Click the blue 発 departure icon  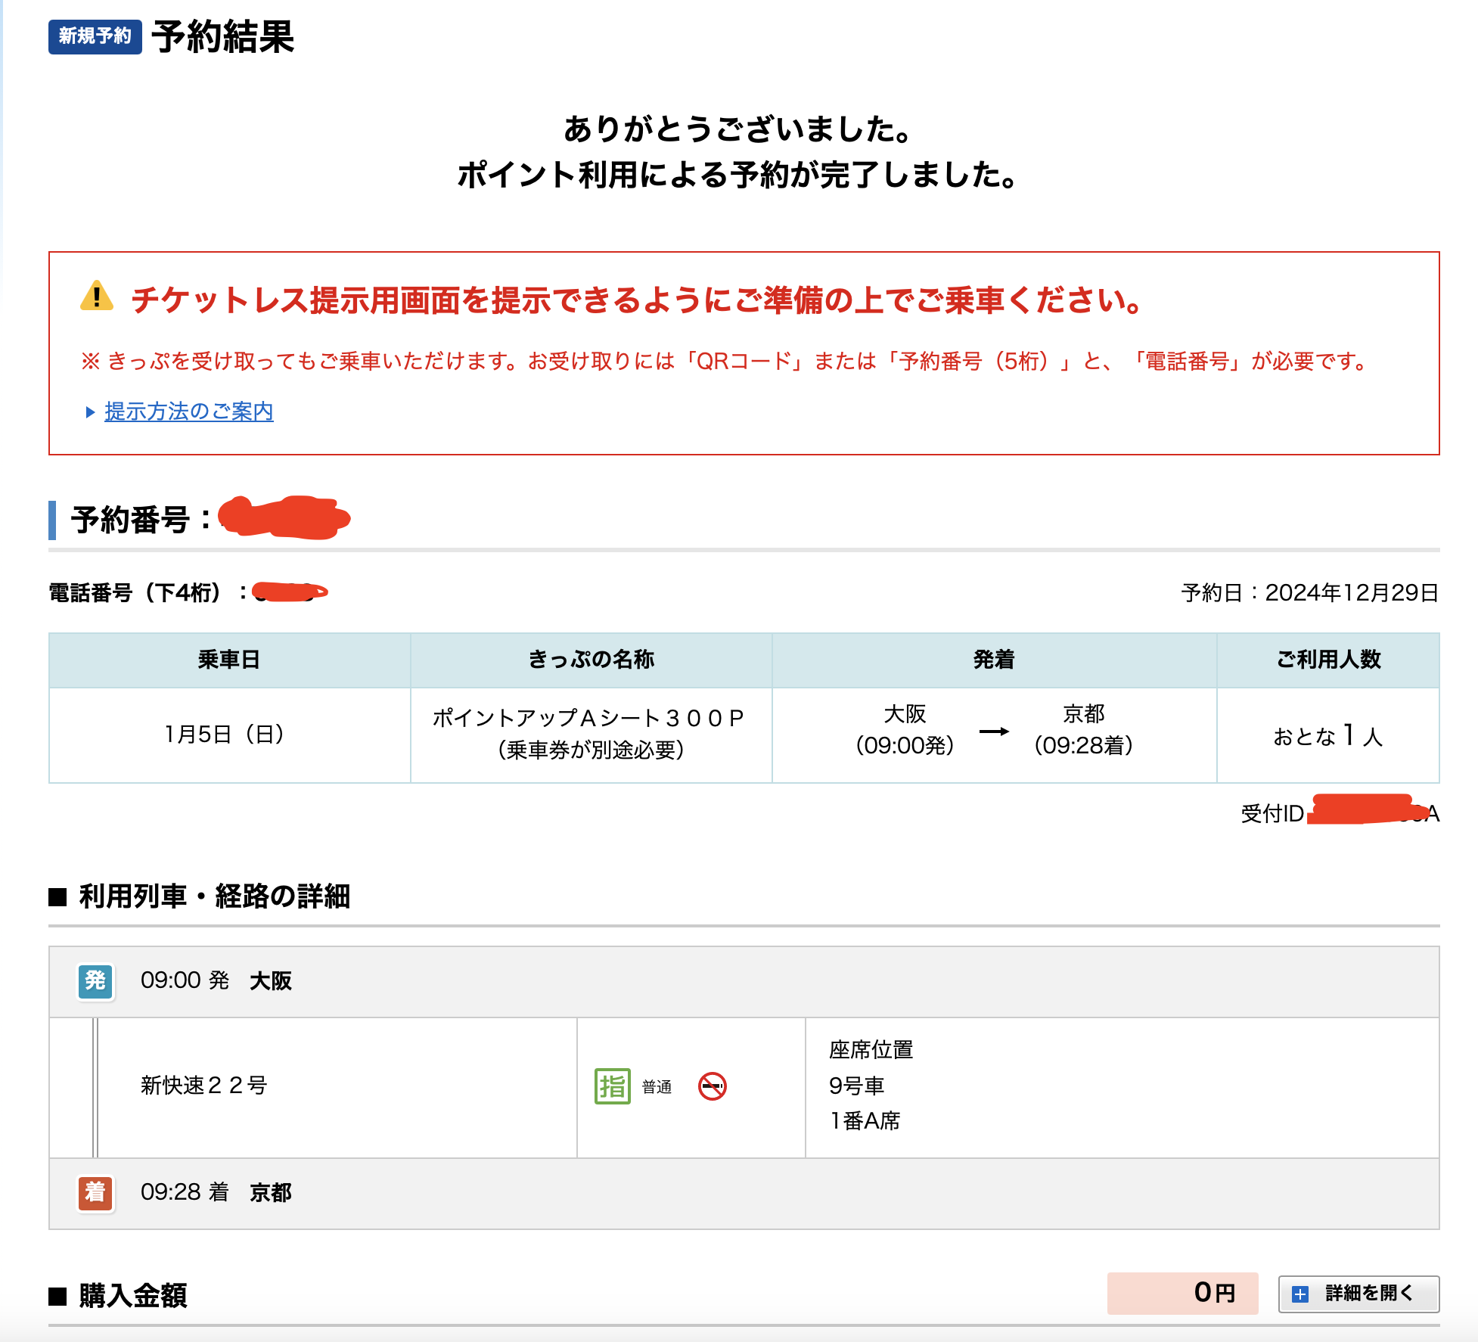pyautogui.click(x=95, y=981)
